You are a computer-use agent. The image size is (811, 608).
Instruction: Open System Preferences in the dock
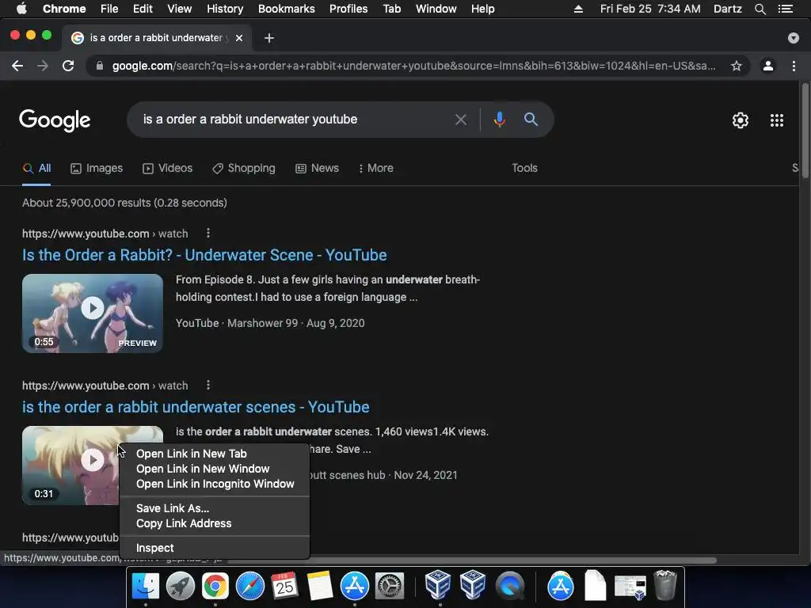pyautogui.click(x=390, y=587)
